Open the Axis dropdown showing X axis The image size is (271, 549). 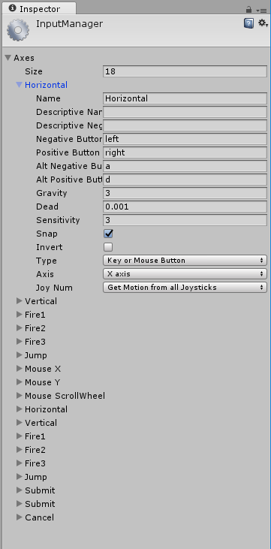click(x=185, y=274)
